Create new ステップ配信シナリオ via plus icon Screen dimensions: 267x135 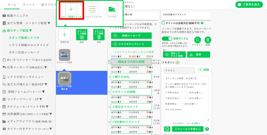71,9
